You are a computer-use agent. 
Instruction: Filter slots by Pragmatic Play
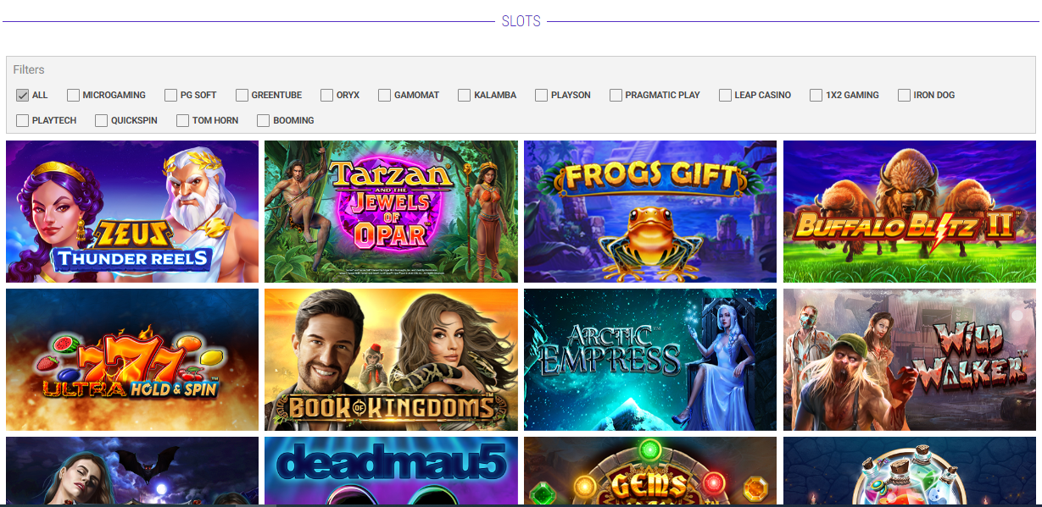point(616,95)
